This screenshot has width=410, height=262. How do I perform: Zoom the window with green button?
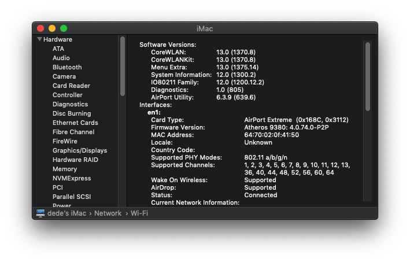tap(64, 28)
